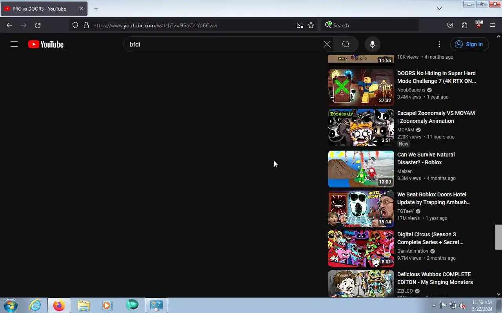This screenshot has height=313, width=502.
Task: Focus the Firefox Search box
Action: 370,25
